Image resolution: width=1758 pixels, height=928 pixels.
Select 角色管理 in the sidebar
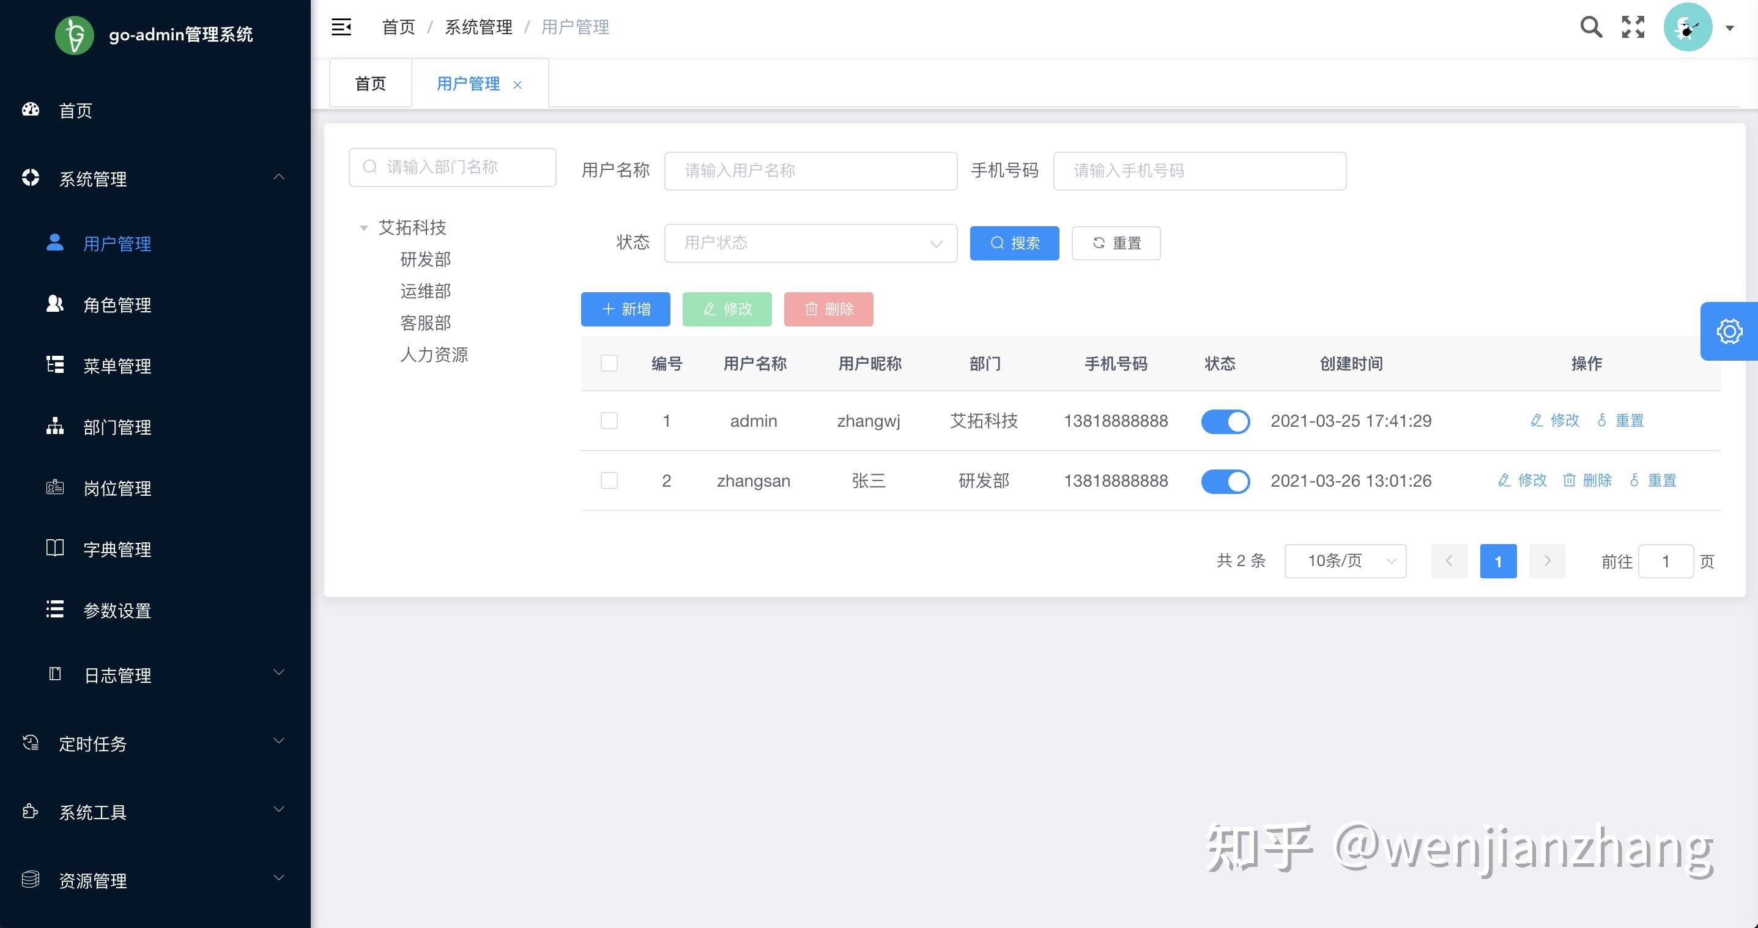click(117, 305)
